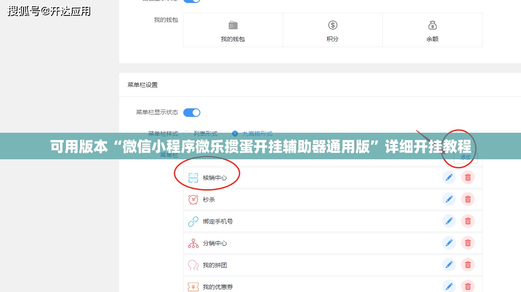This screenshot has height=292, width=521.
Task: Delete the 秒杀 menu item
Action: pyautogui.click(x=468, y=199)
